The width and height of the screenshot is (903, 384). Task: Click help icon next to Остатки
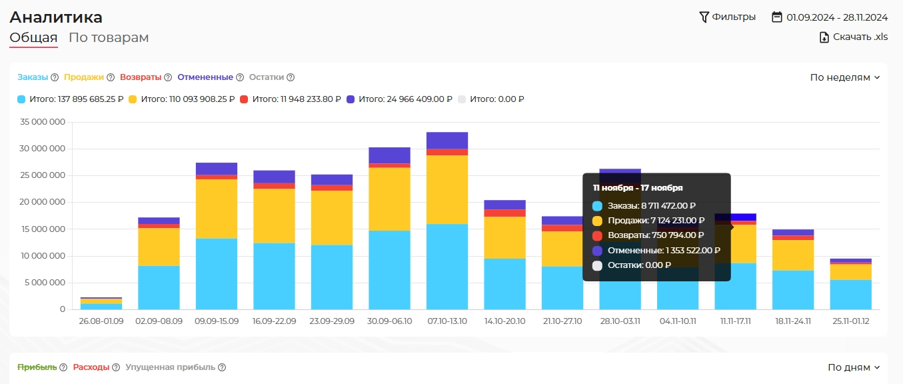click(x=291, y=77)
